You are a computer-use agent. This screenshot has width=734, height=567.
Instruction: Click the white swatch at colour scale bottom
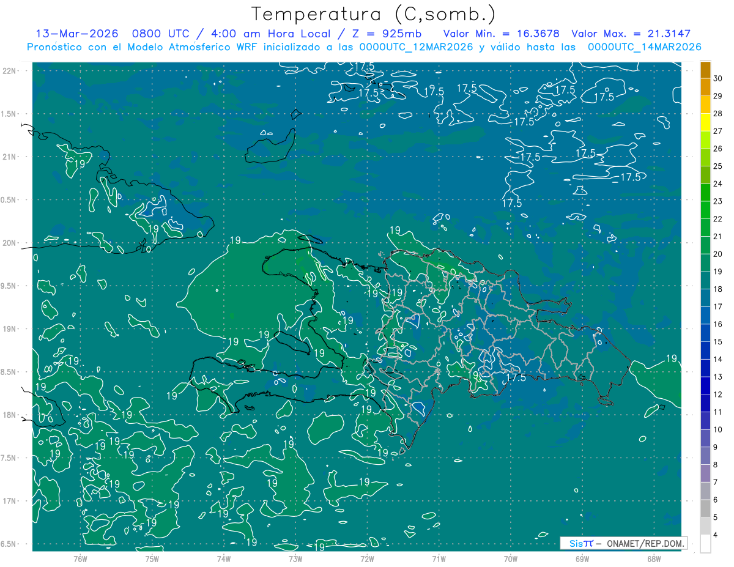(x=705, y=543)
